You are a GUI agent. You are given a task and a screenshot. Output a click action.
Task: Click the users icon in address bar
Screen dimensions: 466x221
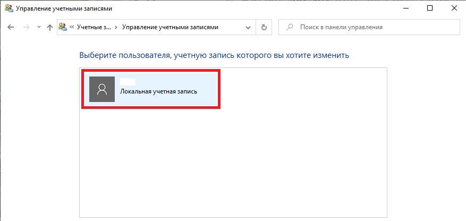point(63,27)
